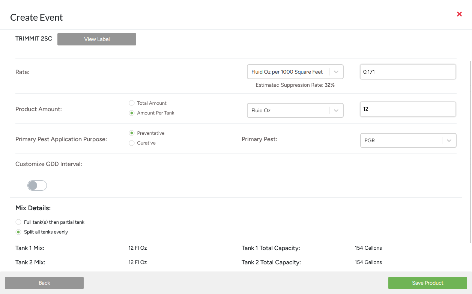Click the rate value input field

click(x=408, y=72)
